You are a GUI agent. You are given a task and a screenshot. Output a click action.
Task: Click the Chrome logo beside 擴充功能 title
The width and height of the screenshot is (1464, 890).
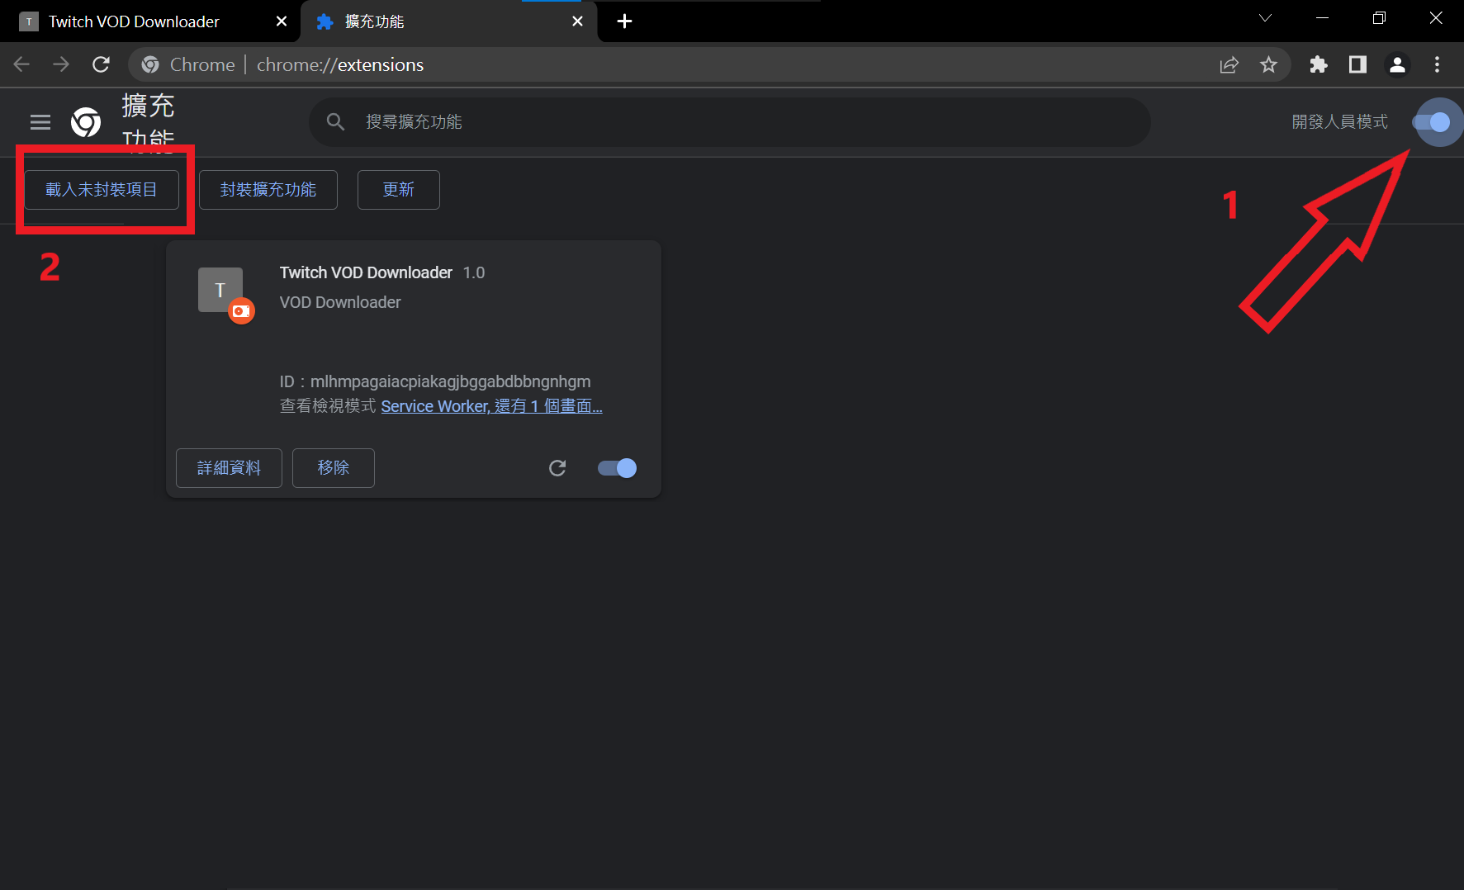[x=86, y=122]
